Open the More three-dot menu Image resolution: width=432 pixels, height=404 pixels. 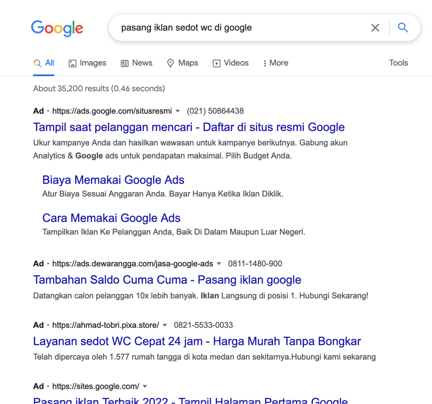pyautogui.click(x=265, y=63)
